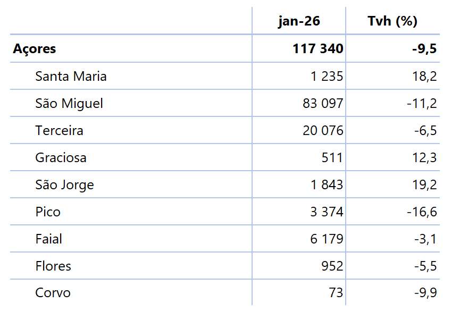Click the jan-26 column header
This screenshot has height=311, width=451.
click(299, 21)
